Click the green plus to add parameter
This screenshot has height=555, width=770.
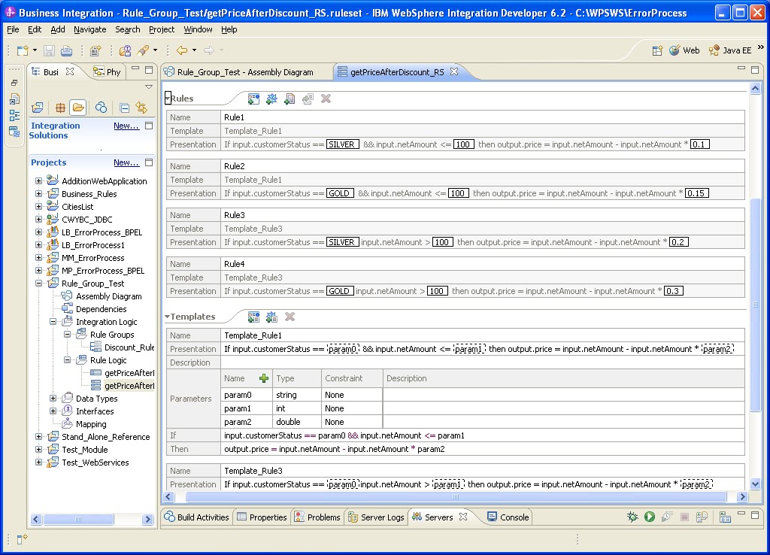264,378
